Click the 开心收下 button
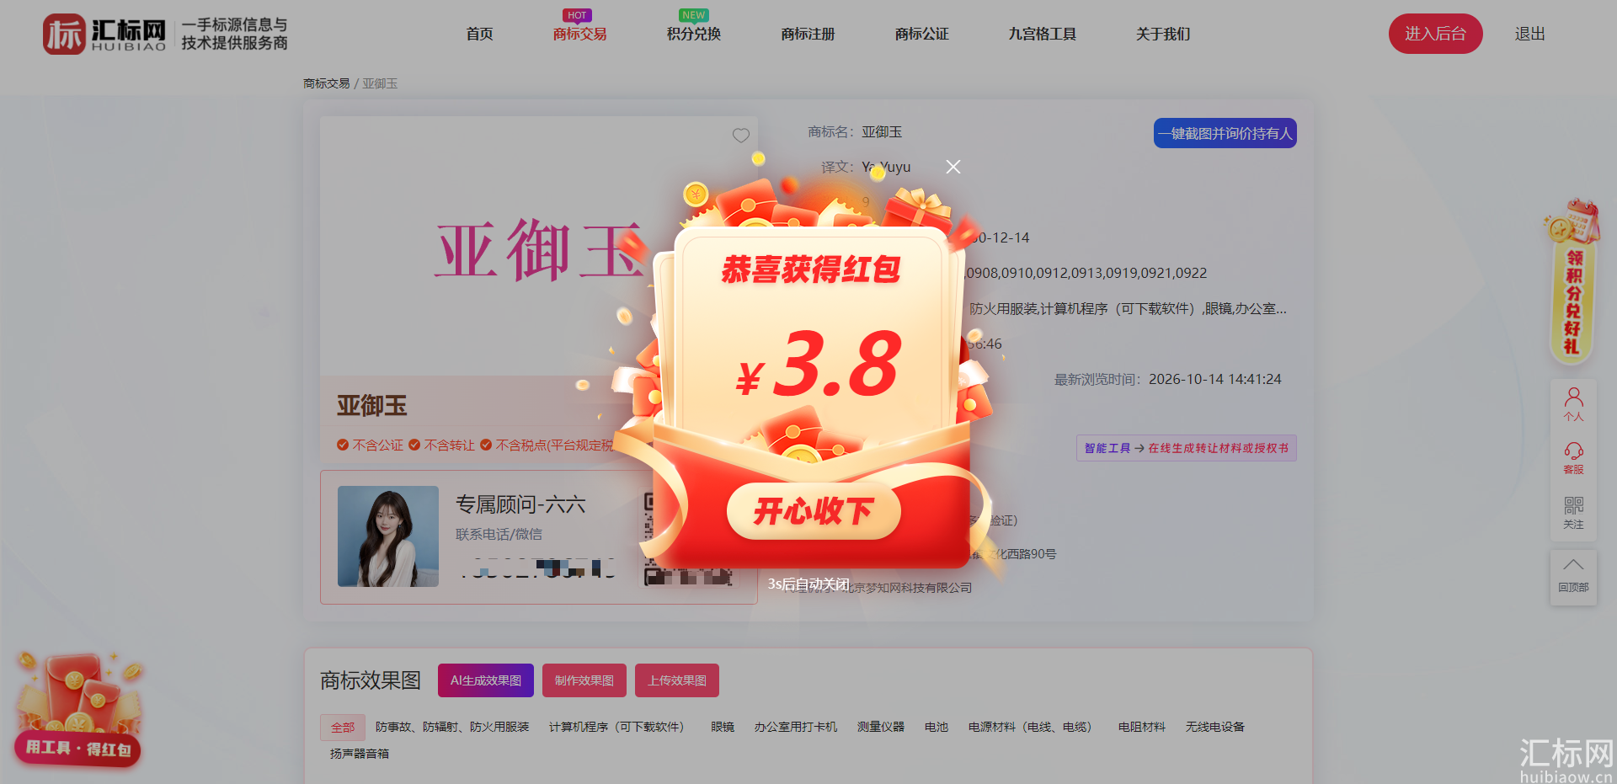 click(814, 510)
